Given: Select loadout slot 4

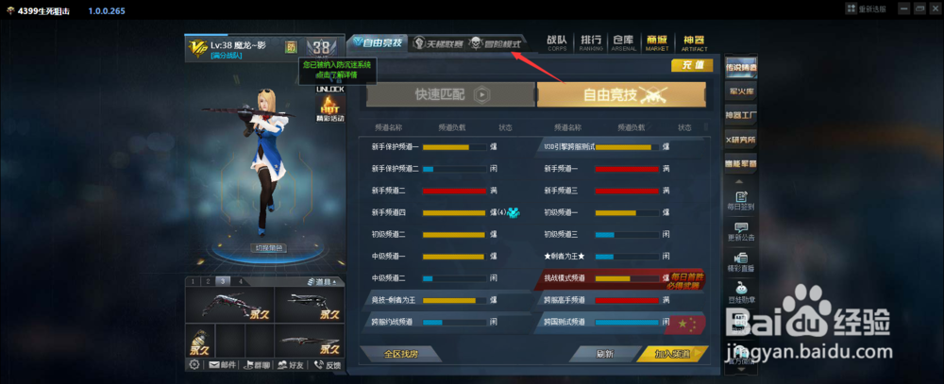Looking at the screenshot, I should [240, 282].
